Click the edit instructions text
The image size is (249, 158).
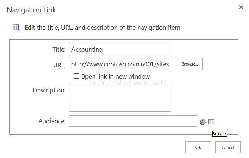click(103, 28)
